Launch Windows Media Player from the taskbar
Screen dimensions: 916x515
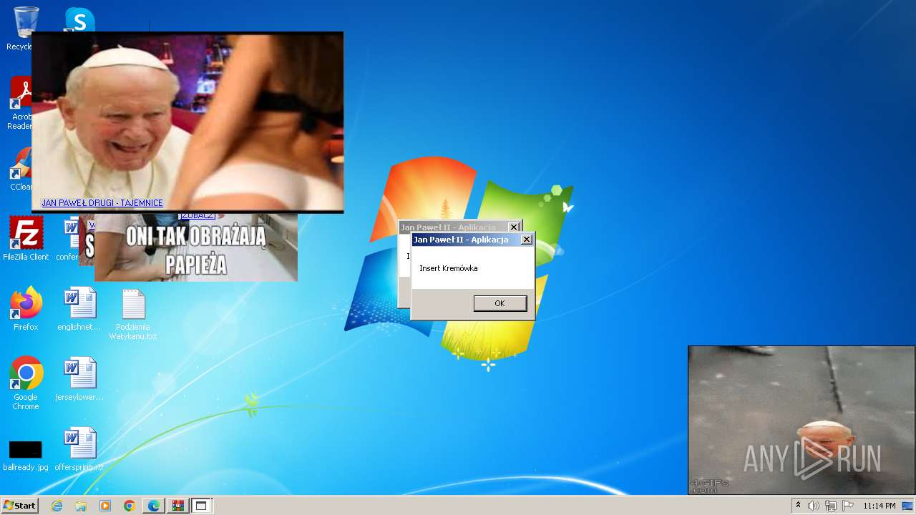point(105,506)
